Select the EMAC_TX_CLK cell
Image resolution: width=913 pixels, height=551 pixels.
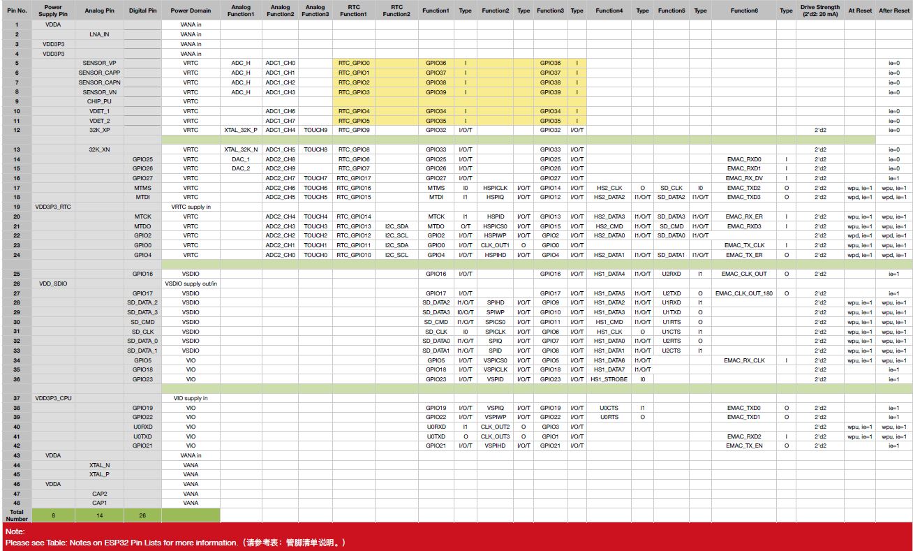tap(743, 245)
